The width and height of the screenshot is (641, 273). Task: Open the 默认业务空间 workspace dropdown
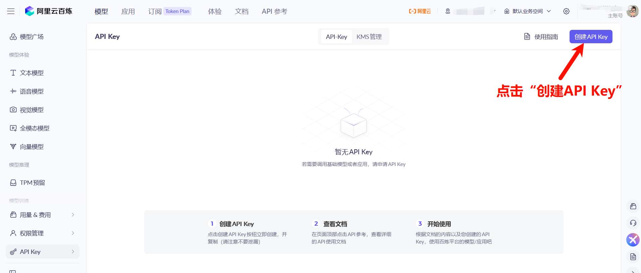[528, 11]
